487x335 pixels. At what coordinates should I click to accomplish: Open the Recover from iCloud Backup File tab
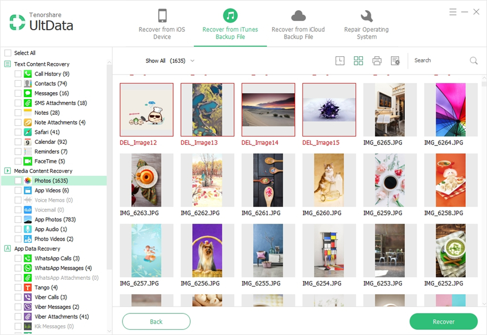pos(298,24)
